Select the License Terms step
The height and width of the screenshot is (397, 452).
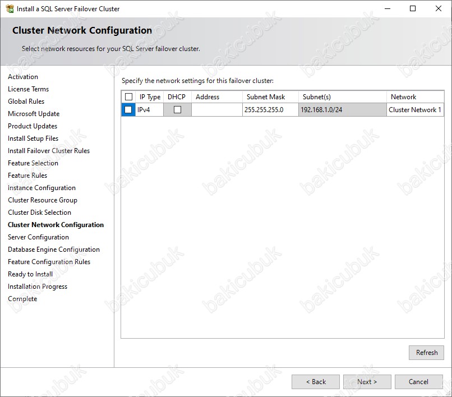coord(28,89)
